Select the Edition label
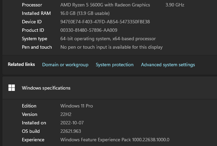This screenshot has width=217, height=146. click(x=29, y=106)
